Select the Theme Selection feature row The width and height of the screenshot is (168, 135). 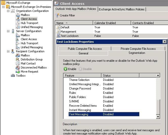click(x=104, y=80)
